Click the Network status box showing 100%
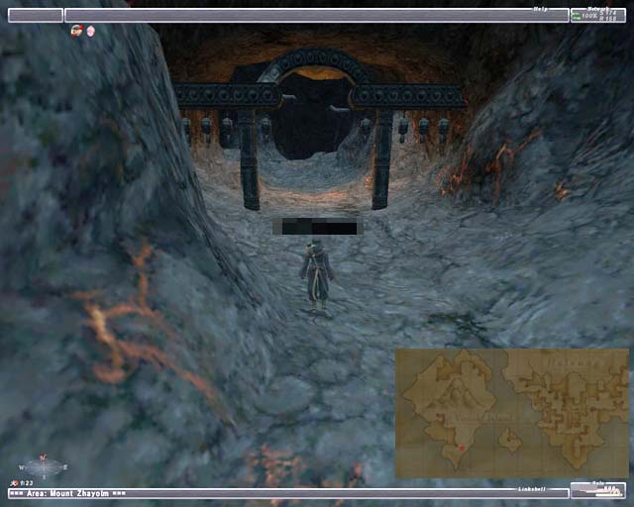The width and height of the screenshot is (634, 507). (598, 16)
